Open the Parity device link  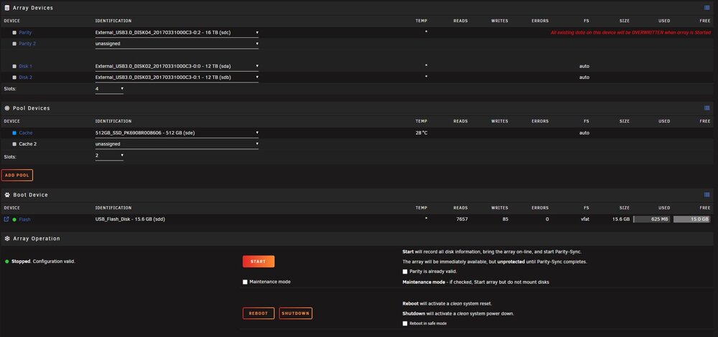25,33
